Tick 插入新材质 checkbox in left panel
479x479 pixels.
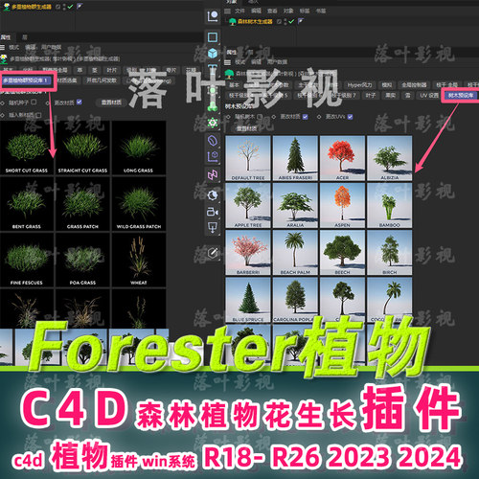(38, 115)
